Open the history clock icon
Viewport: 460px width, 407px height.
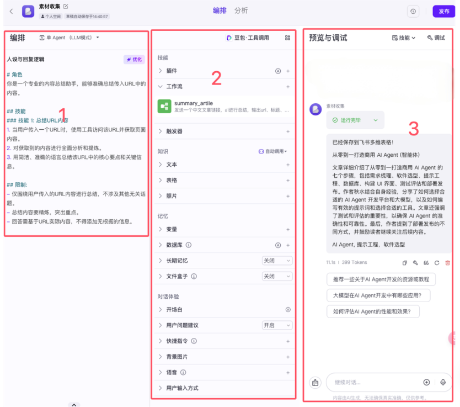[413, 12]
